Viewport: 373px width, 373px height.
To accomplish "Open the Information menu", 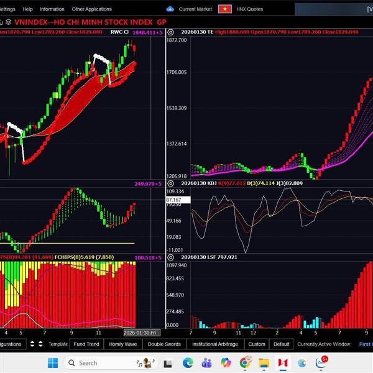I will pyautogui.click(x=52, y=9).
